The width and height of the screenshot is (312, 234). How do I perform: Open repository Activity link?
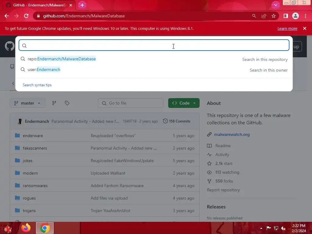click(222, 154)
